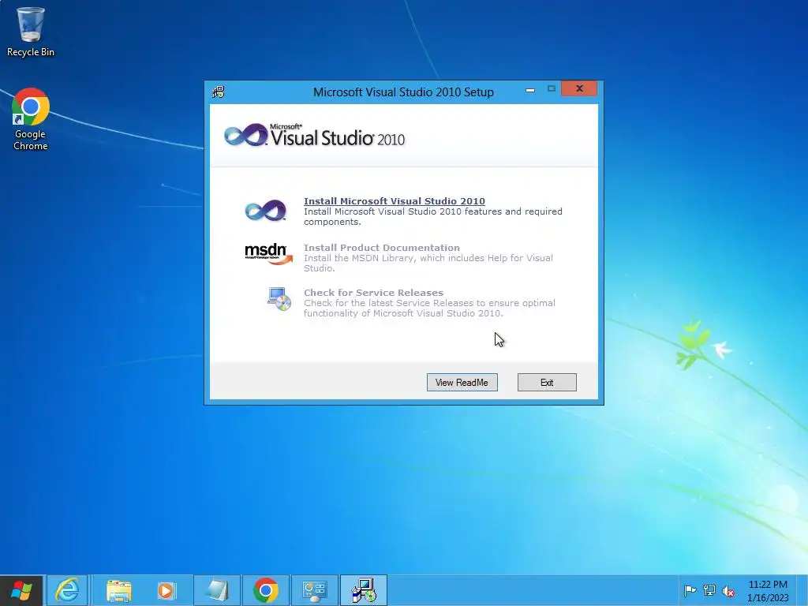
Task: Click the notepad taskbar icon
Action: 217,590
